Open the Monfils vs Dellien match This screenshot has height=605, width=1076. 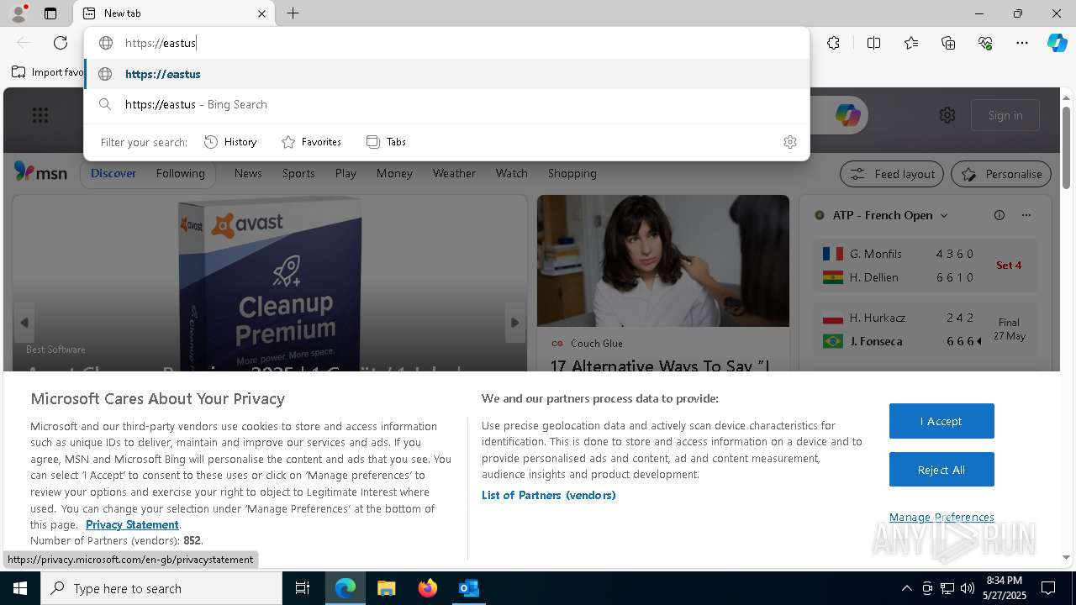[925, 266]
